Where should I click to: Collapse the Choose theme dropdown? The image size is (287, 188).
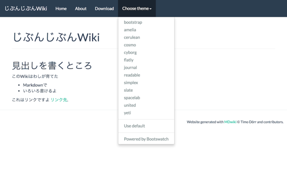pyautogui.click(x=137, y=9)
